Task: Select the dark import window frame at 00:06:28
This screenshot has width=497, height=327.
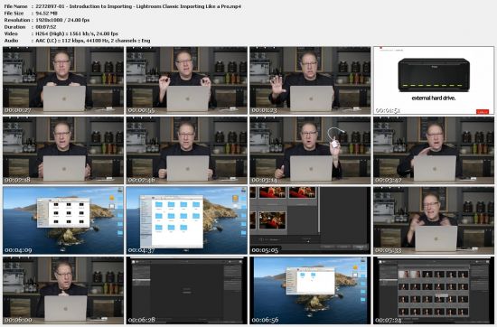Action: 187,290
